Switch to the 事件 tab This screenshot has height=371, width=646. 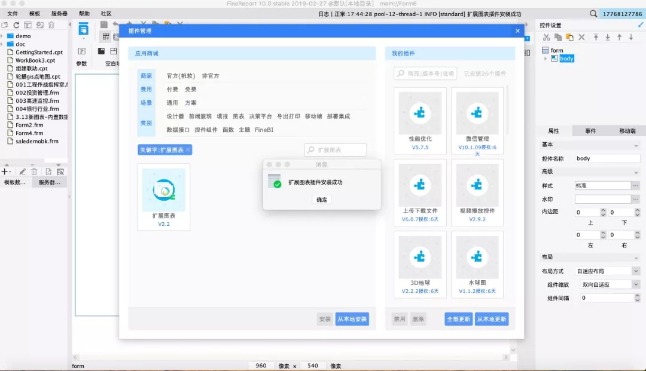pyautogui.click(x=590, y=131)
